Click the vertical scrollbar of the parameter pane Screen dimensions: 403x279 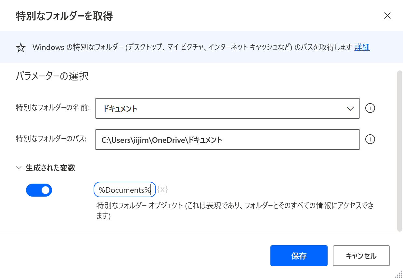[399, 151]
